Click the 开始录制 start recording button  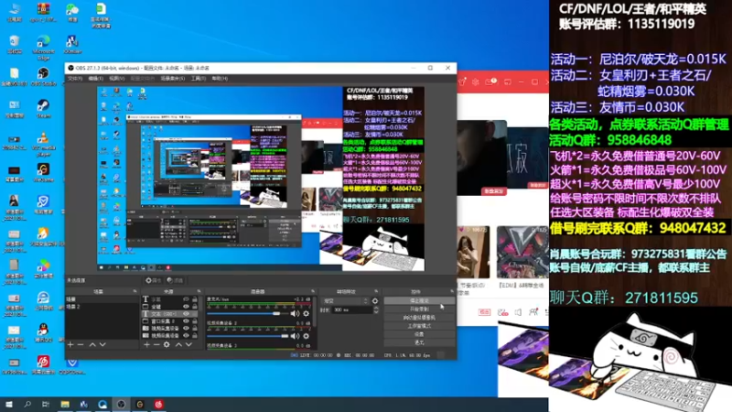click(x=419, y=309)
